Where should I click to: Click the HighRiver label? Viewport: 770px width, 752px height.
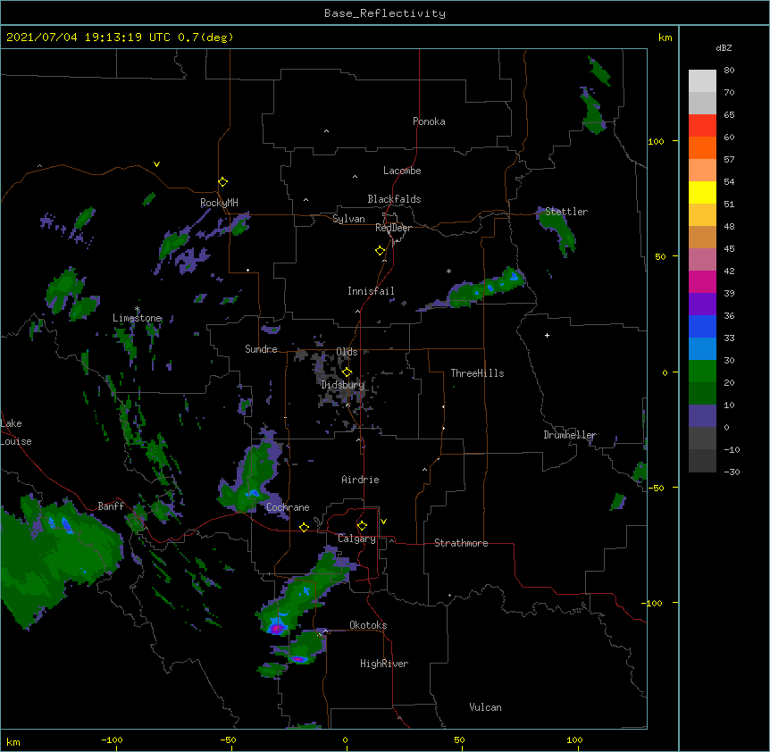pyautogui.click(x=384, y=664)
